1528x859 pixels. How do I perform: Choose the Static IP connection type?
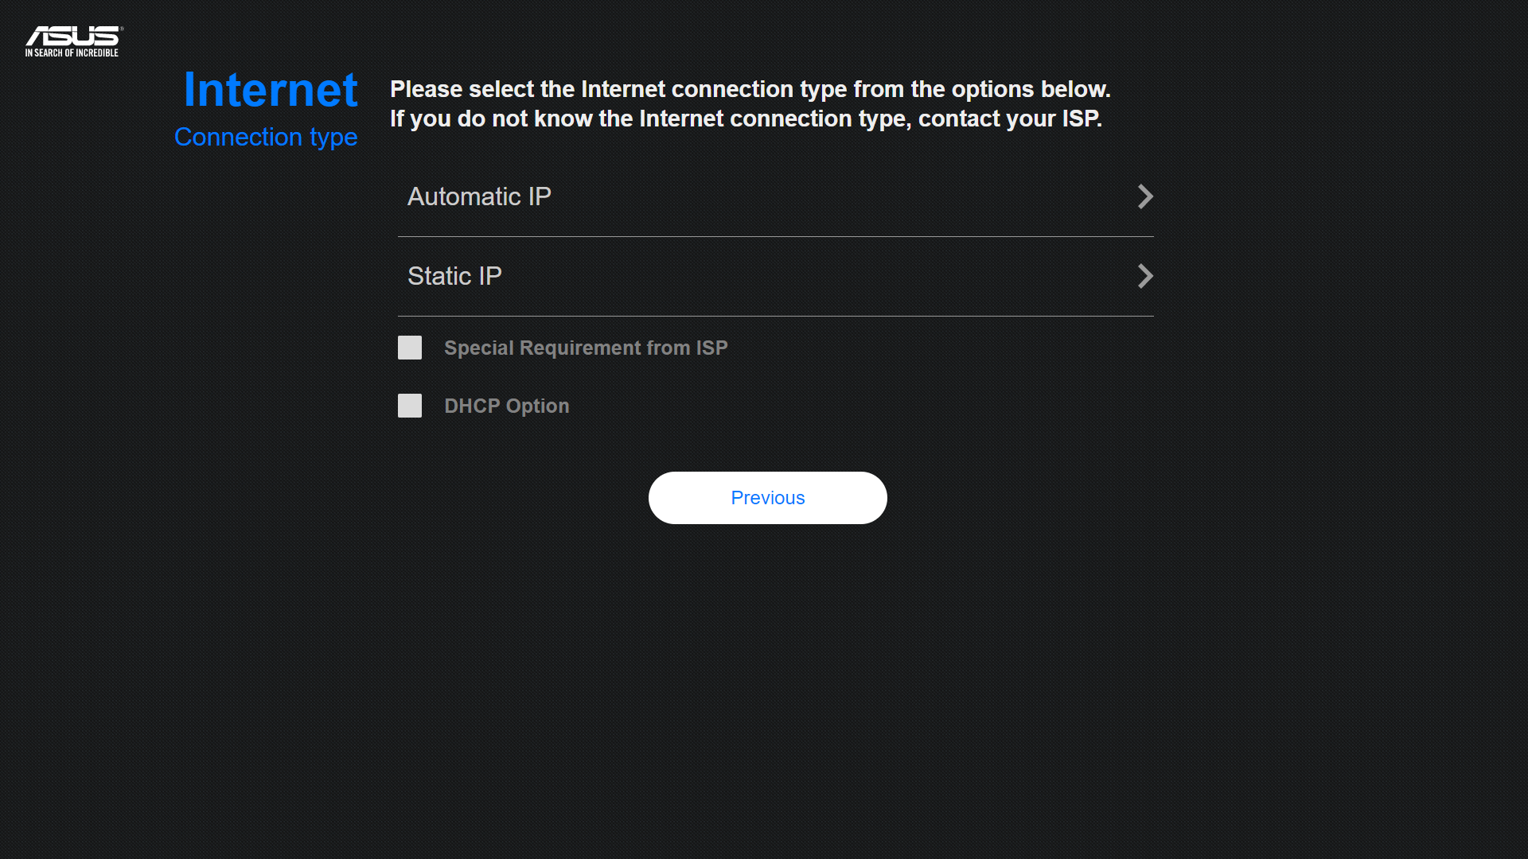pyautogui.click(x=775, y=276)
